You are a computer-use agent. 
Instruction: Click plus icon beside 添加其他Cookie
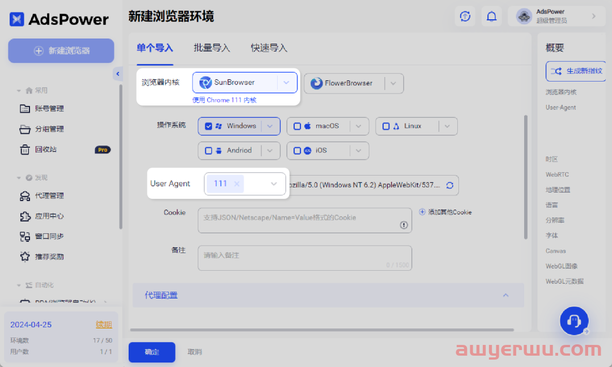(422, 212)
